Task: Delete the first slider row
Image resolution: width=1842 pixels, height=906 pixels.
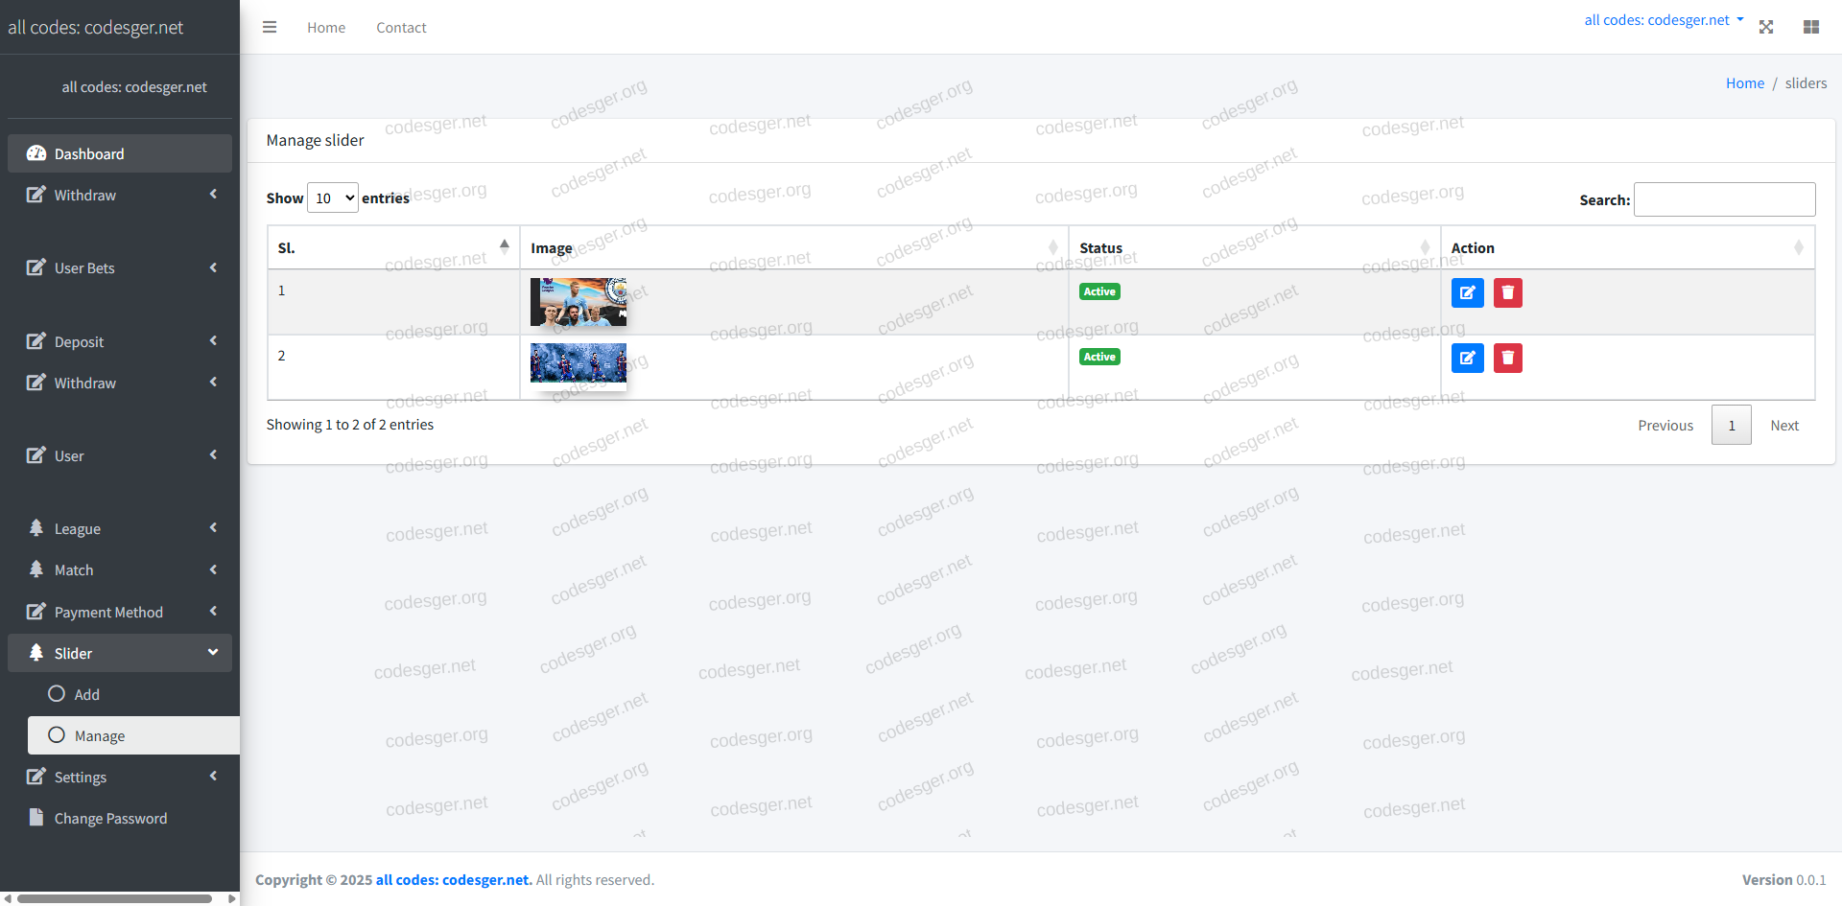Action: (x=1507, y=292)
